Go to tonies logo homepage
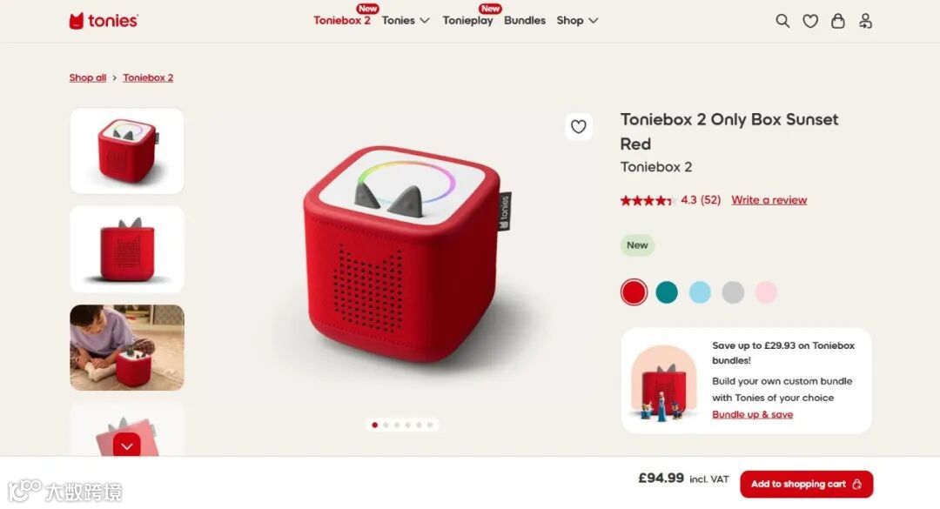This screenshot has width=940, height=509. click(x=103, y=21)
